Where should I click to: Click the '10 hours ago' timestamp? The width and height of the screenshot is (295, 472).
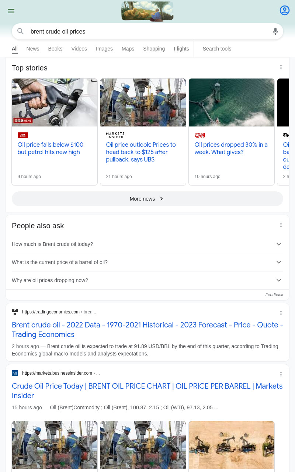coord(207,177)
